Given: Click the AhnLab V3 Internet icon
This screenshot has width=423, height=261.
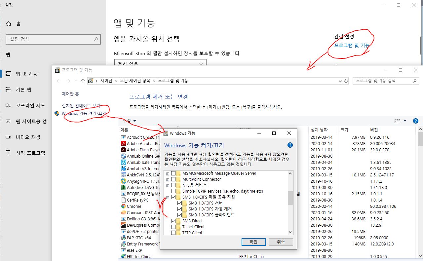Looking at the screenshot, I should pyautogui.click(x=124, y=168).
